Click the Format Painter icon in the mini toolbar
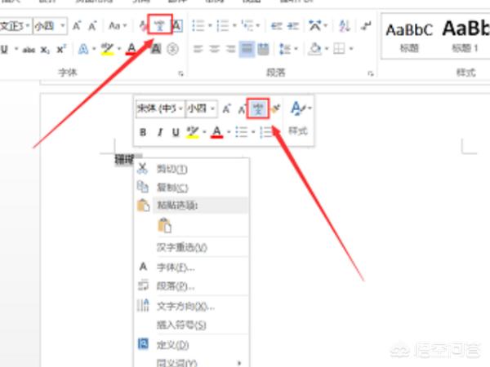Screen dimensions: 490x367 275,108
